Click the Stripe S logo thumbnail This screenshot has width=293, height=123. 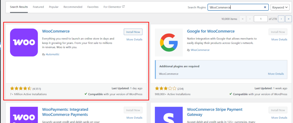(169, 115)
